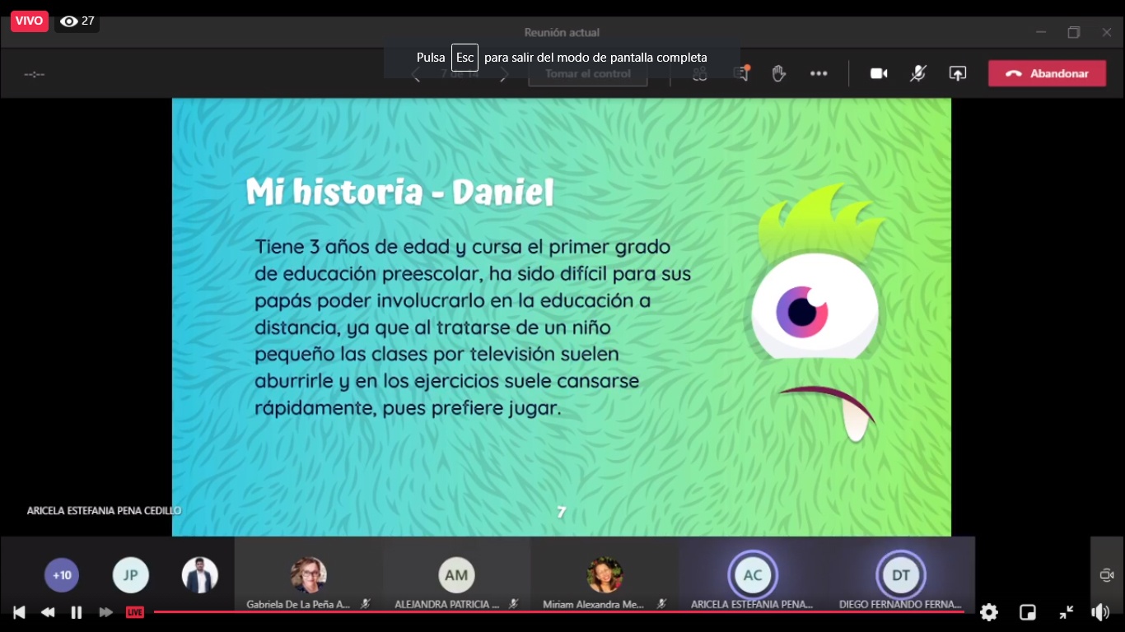The image size is (1125, 632).
Task: Pause the live video playback
Action: pos(77,612)
